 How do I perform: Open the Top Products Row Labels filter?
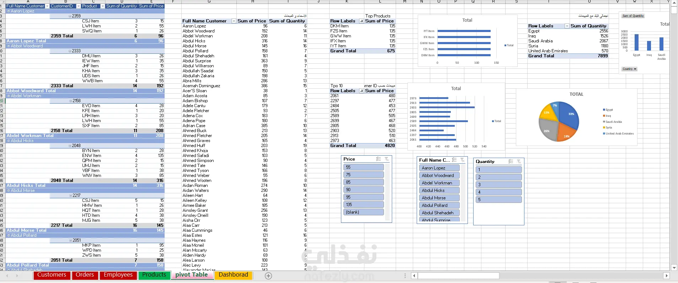point(362,21)
